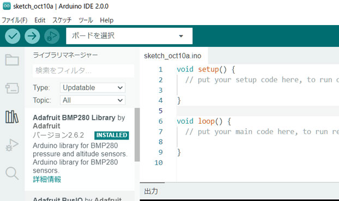Click the Verify checkmark button
This screenshot has height=201, width=339.
pos(13,36)
